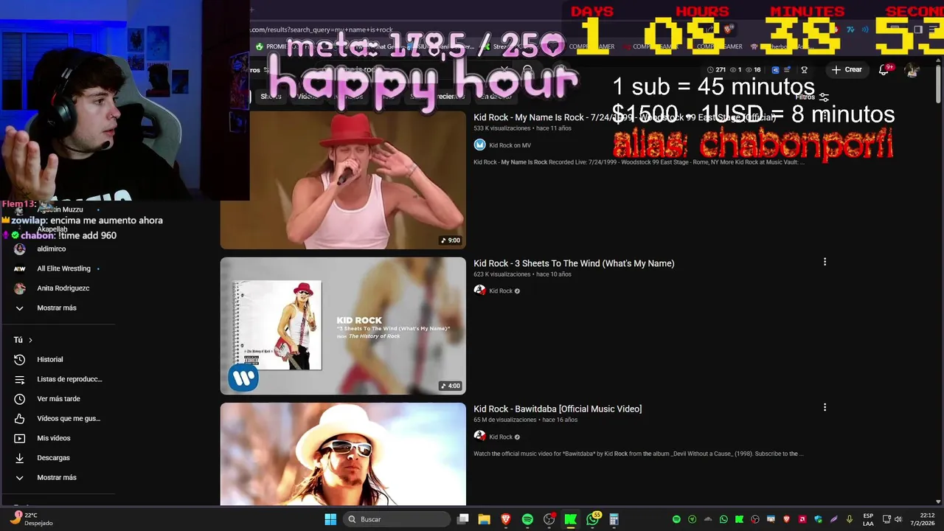
Task: Open WhatsApp from the taskbar
Action: [x=592, y=519]
